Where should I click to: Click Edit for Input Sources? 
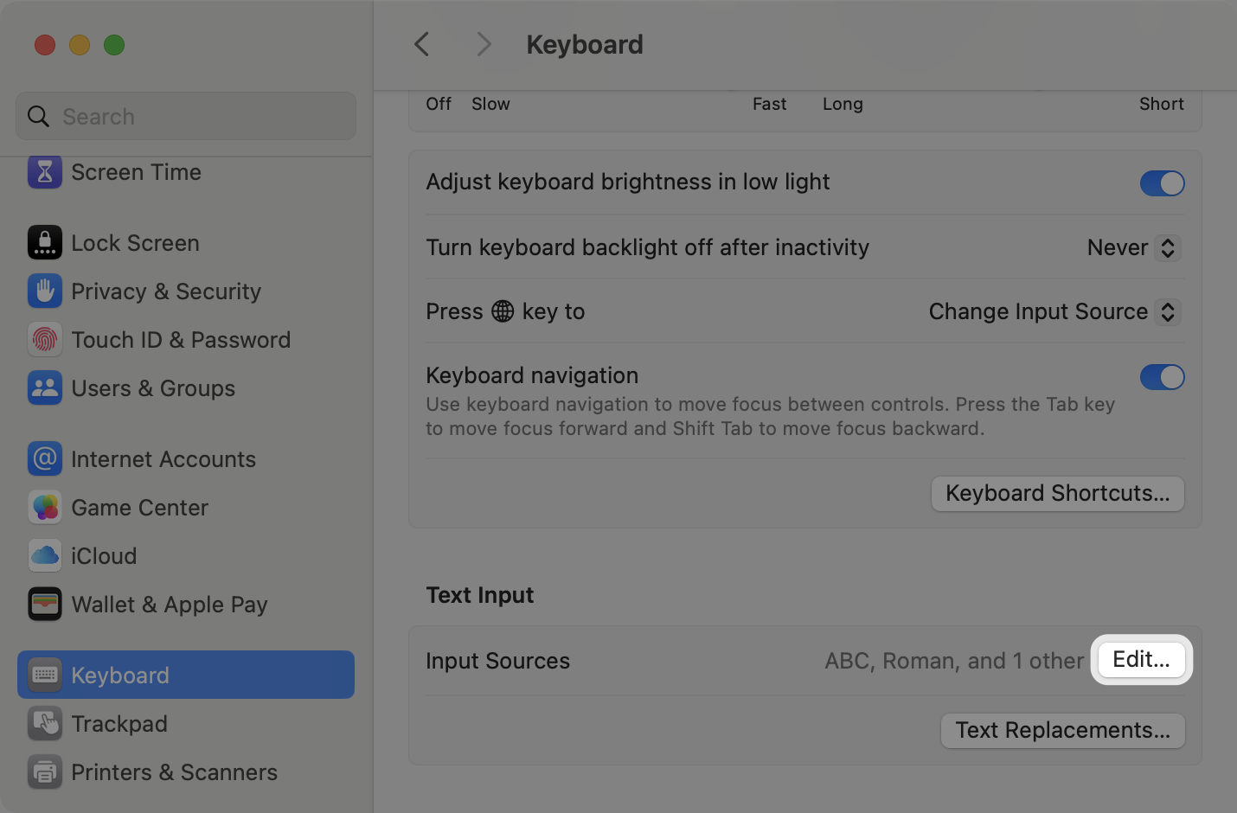(1141, 660)
